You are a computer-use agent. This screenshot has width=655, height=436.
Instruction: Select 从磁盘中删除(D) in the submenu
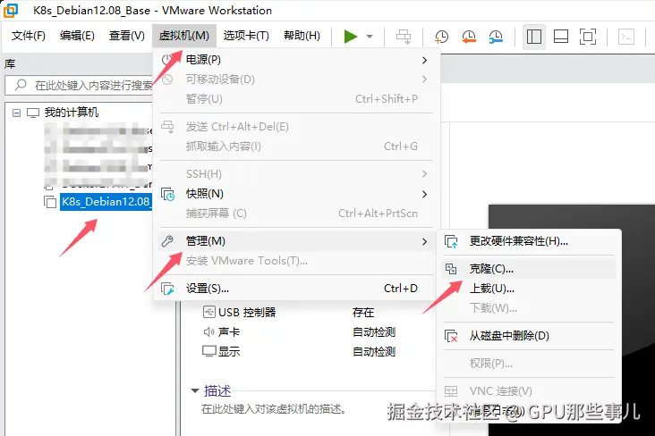529,336
